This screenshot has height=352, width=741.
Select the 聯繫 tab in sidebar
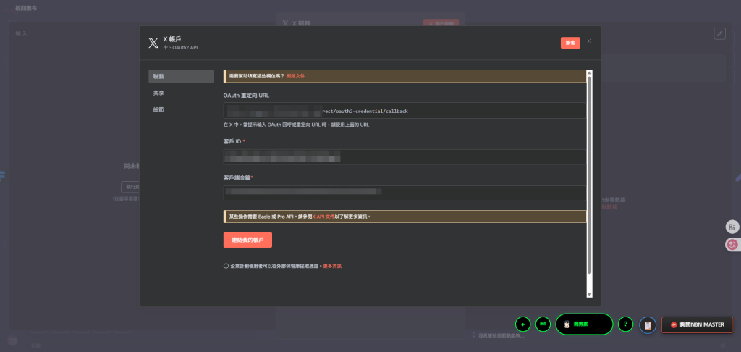(x=181, y=76)
